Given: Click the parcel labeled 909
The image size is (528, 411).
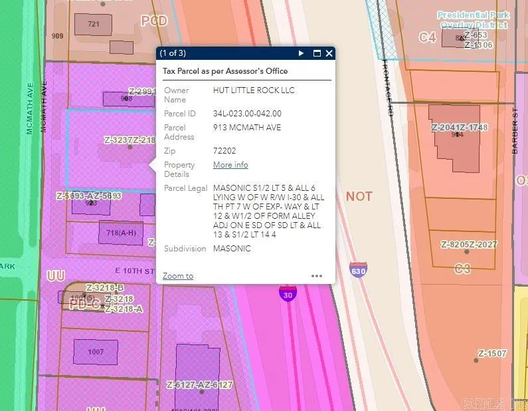Looking at the screenshot, I should pyautogui.click(x=58, y=35).
